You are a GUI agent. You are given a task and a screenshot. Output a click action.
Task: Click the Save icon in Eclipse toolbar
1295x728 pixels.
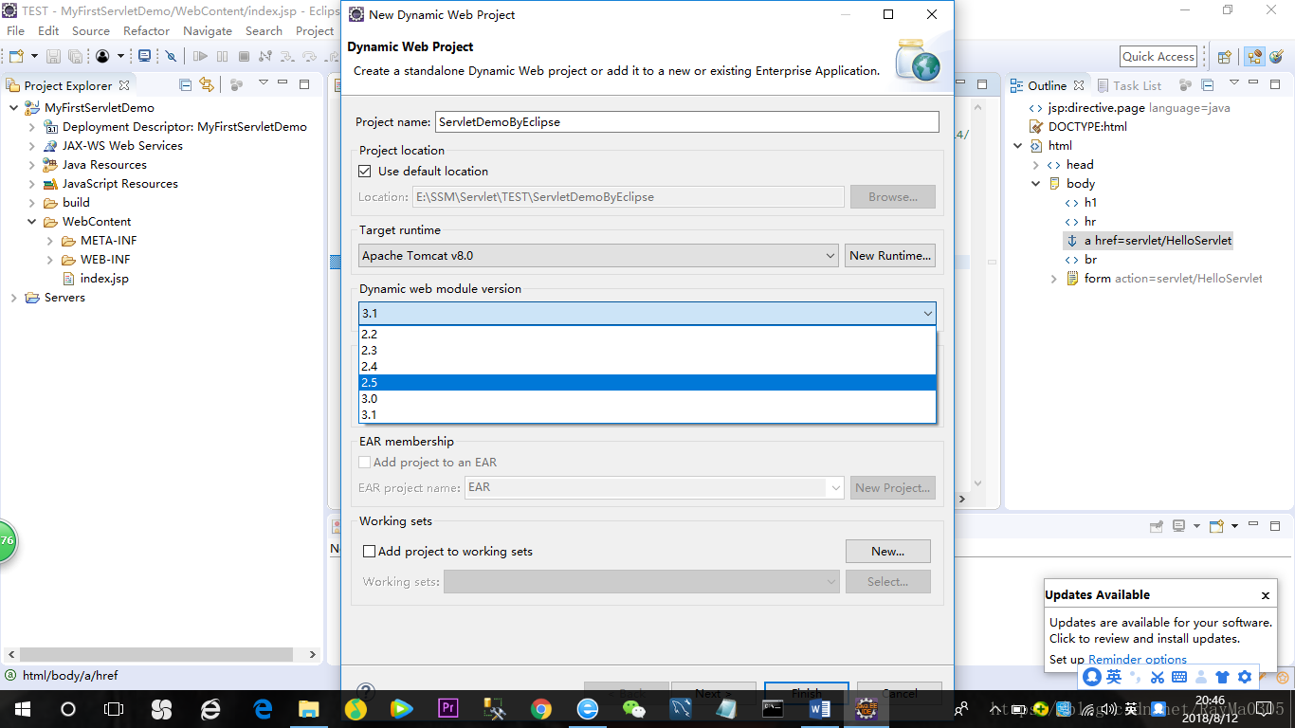(x=53, y=57)
